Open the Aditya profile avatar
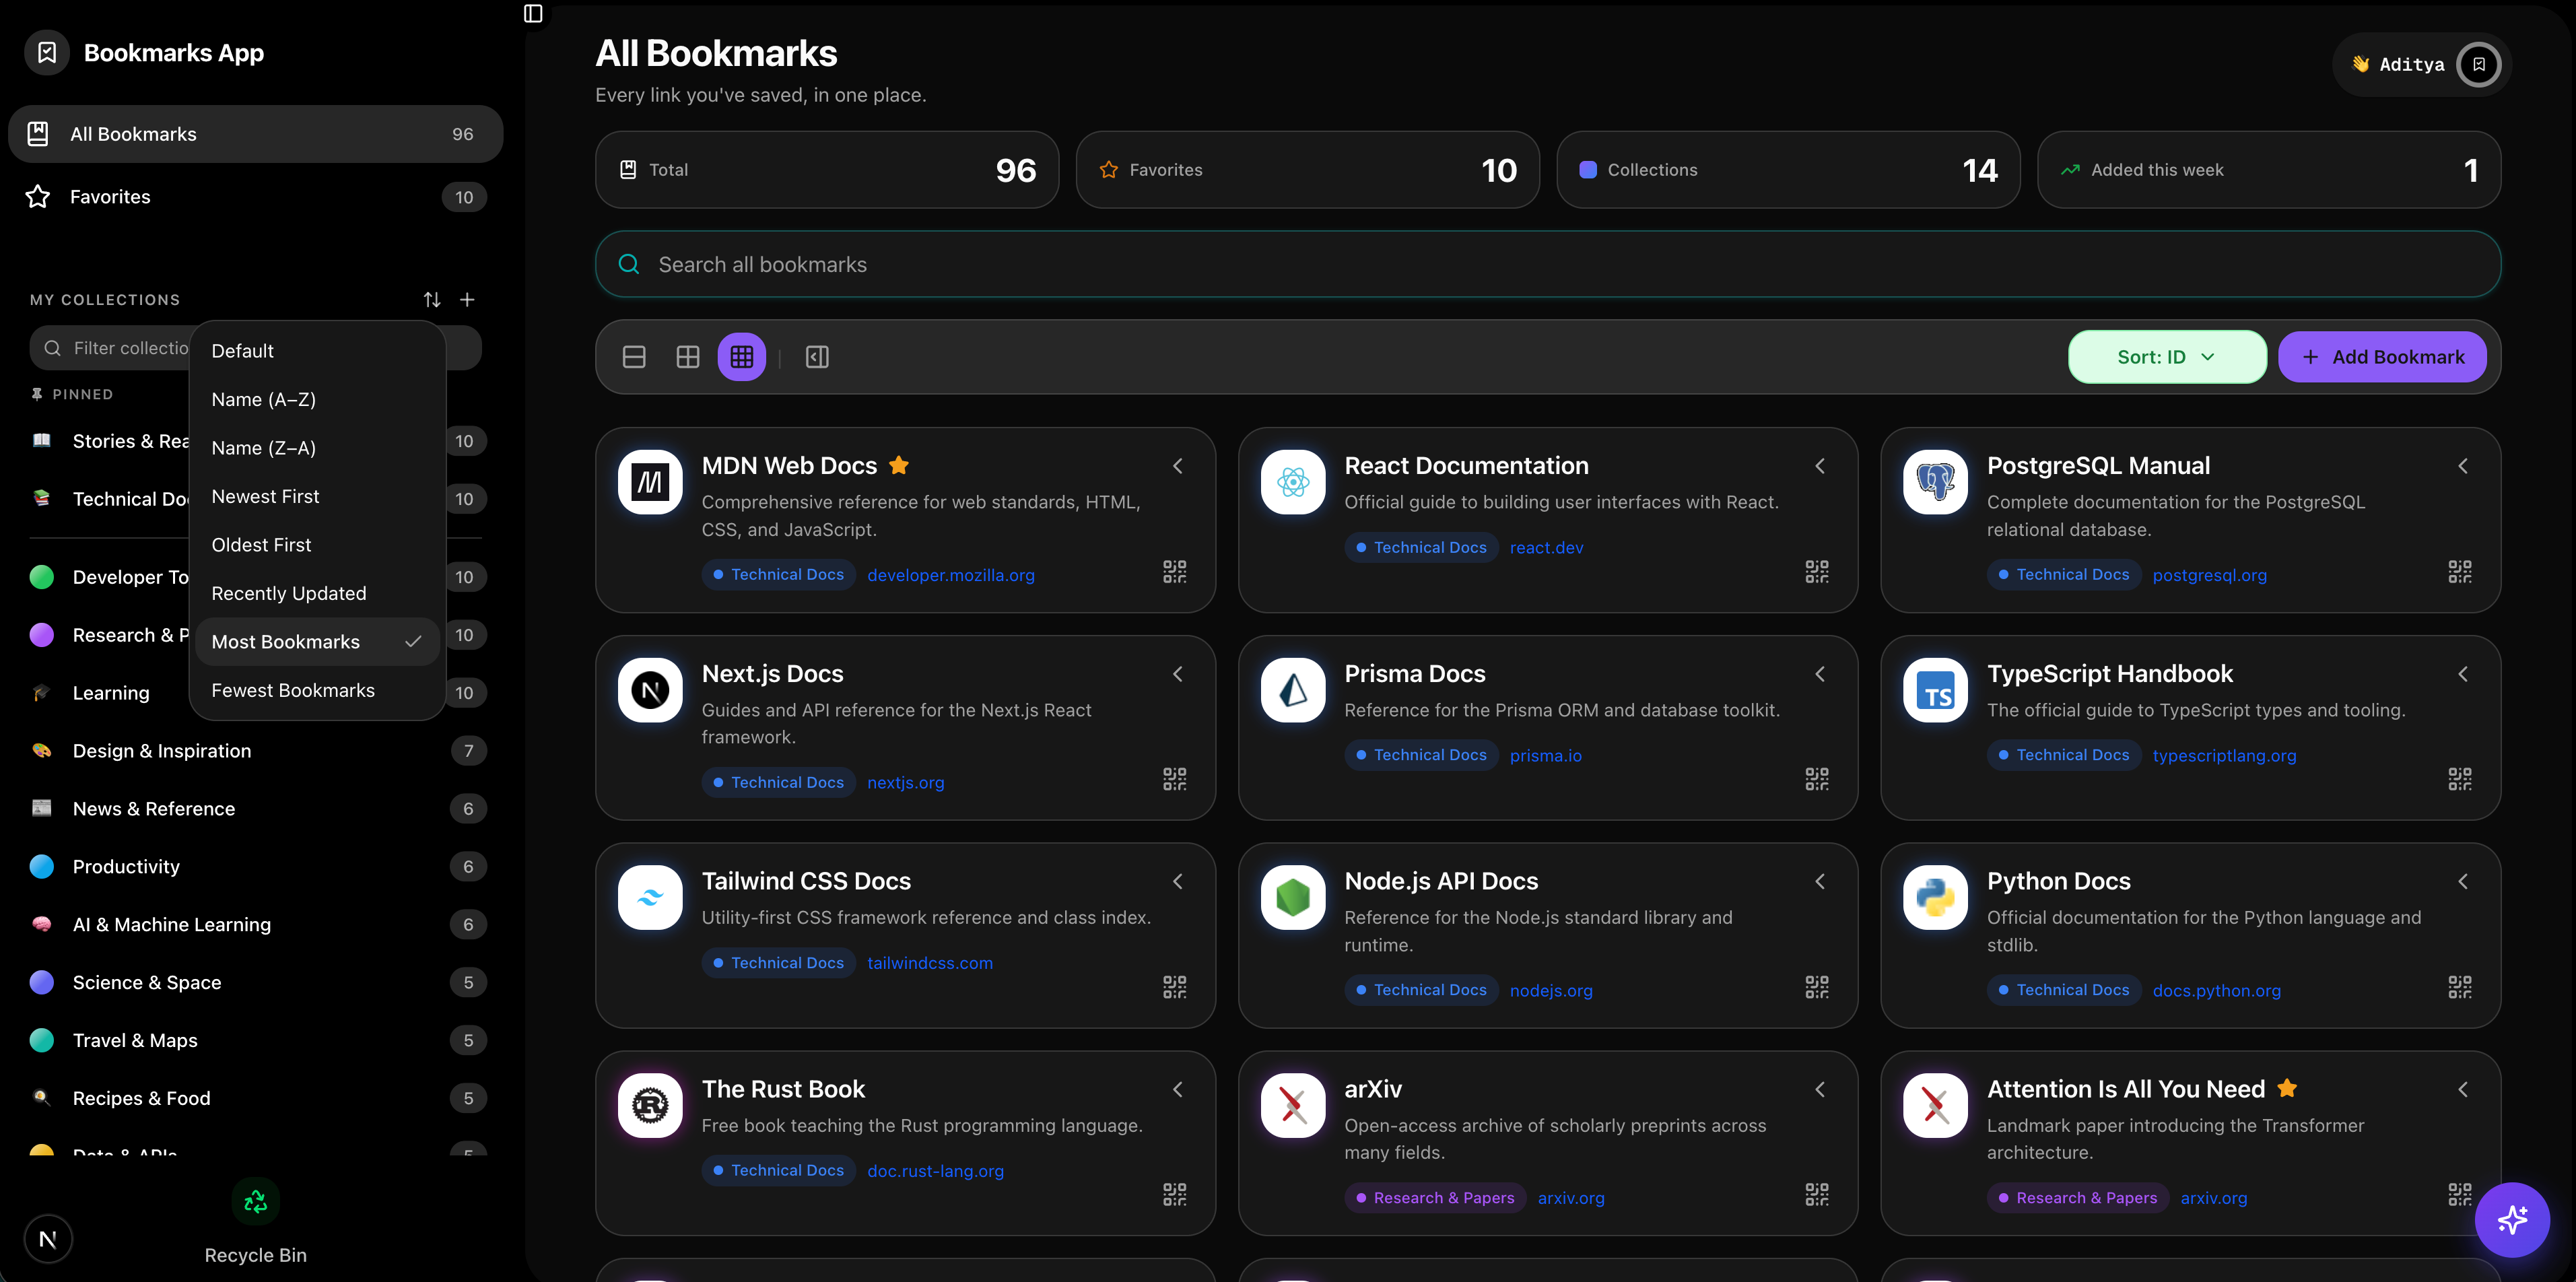Image resolution: width=2576 pixels, height=1282 pixels. click(x=2478, y=65)
